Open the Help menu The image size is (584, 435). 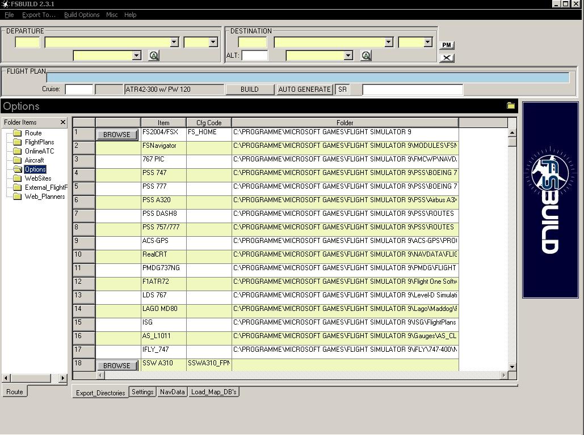pos(131,15)
